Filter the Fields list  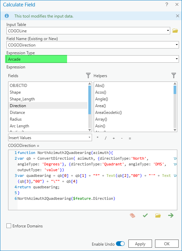88,75
